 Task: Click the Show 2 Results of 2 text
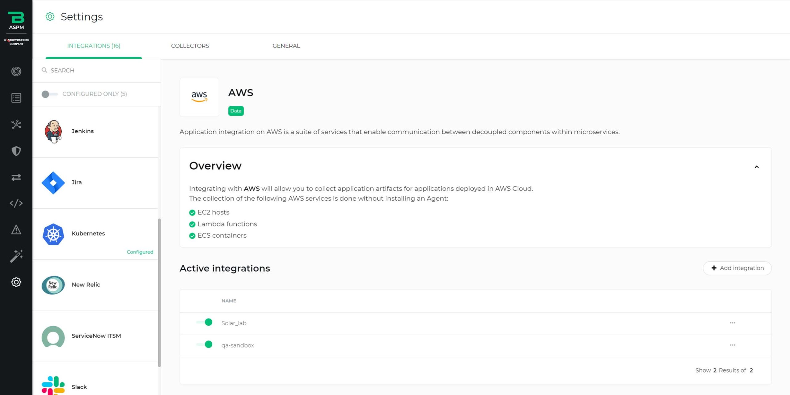[x=724, y=370]
